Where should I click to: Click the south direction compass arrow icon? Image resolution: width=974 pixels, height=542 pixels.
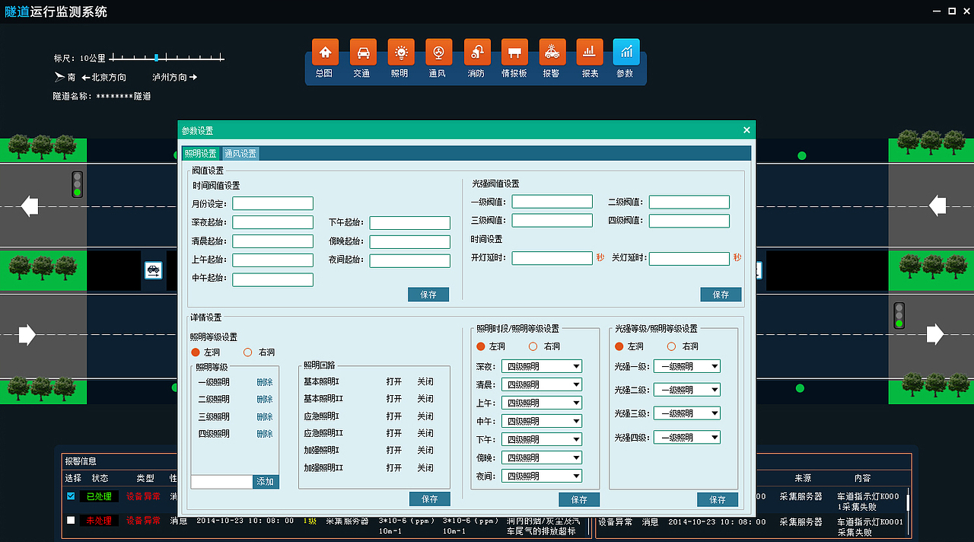(x=59, y=77)
